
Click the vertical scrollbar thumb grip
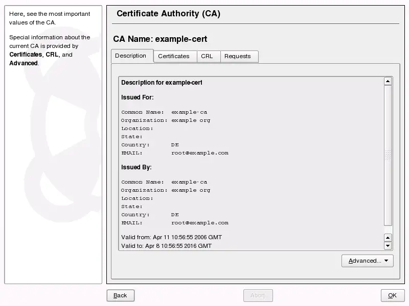tap(388, 155)
